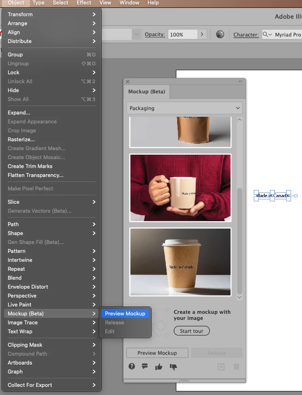
Task: Expand the Opacity slider arrow
Action: click(x=202, y=34)
